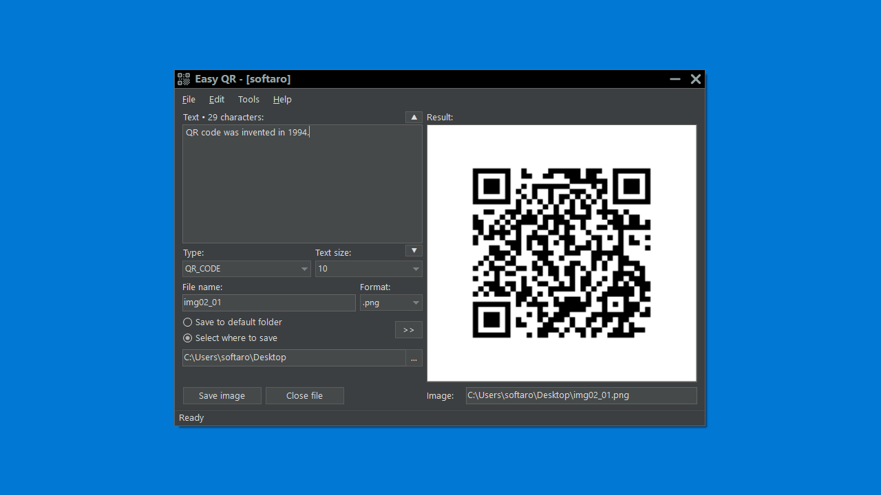Click the Image path field img02_01.png

coord(582,395)
